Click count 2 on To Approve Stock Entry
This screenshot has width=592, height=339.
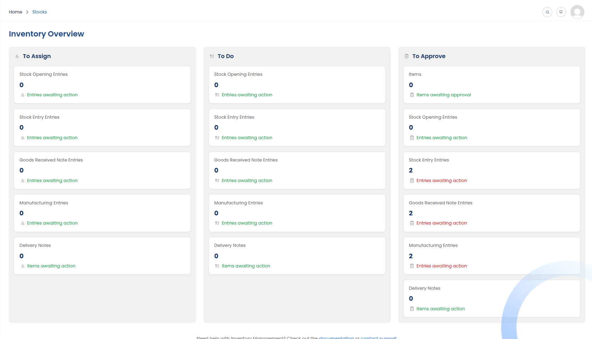(x=411, y=170)
